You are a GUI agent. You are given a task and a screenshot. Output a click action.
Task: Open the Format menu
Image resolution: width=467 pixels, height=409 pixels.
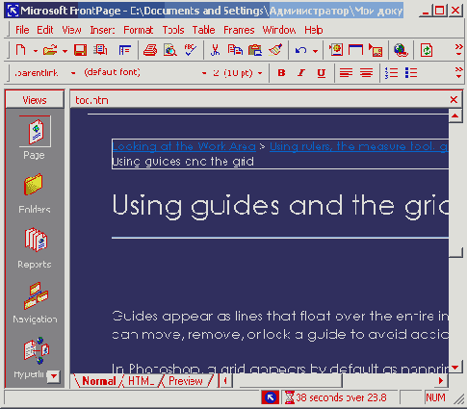click(139, 30)
